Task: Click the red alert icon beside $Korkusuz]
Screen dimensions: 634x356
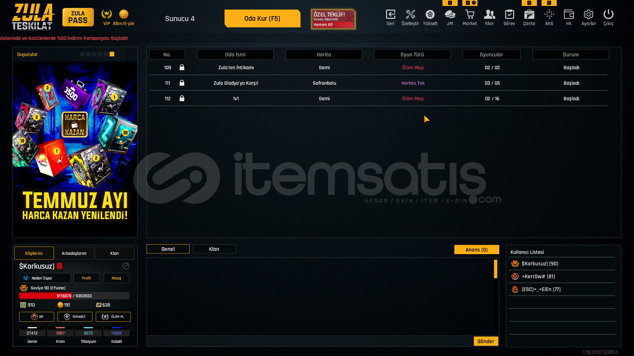Action: click(59, 266)
